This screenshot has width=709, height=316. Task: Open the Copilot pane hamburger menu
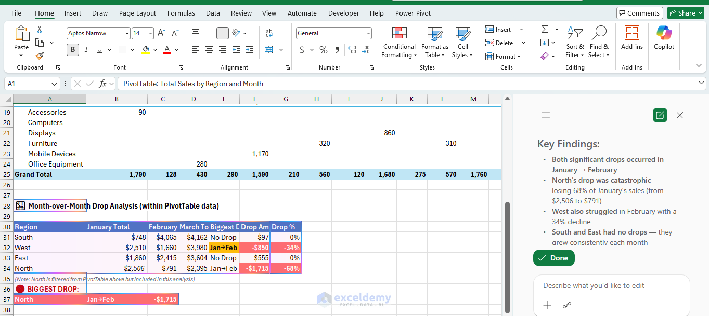click(x=546, y=115)
